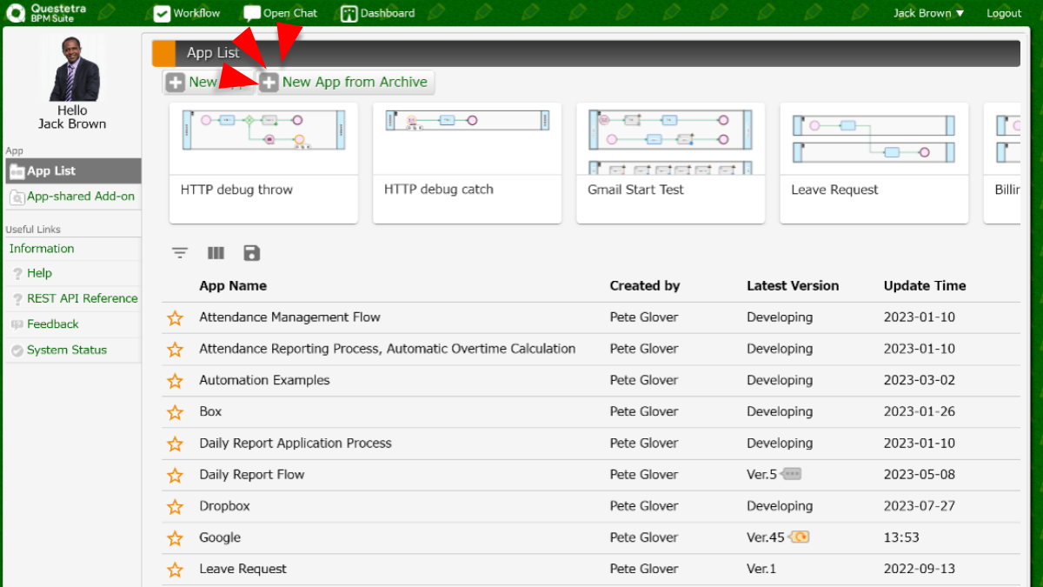Open the Workflow menu
This screenshot has width=1043, height=587.
tap(187, 13)
